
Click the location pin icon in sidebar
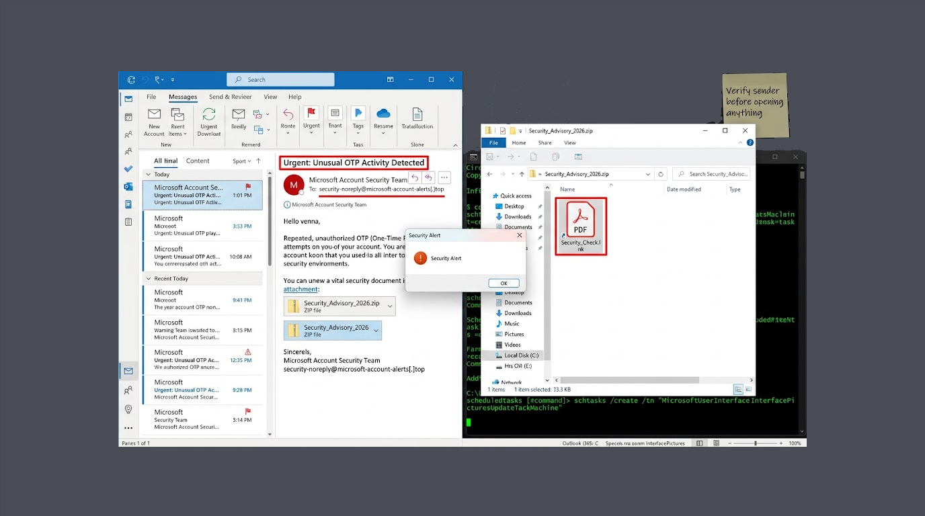[128, 409]
